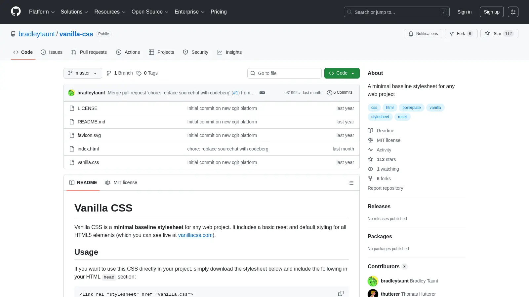529x297 pixels.
Task: Open the 1 Branch link
Action: tap(120, 73)
